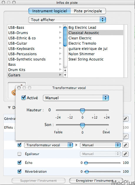Click the play triangle next to Transformateur vocal
Image resolution: width=135 pixels, height=185 pixels.
coord(76,145)
